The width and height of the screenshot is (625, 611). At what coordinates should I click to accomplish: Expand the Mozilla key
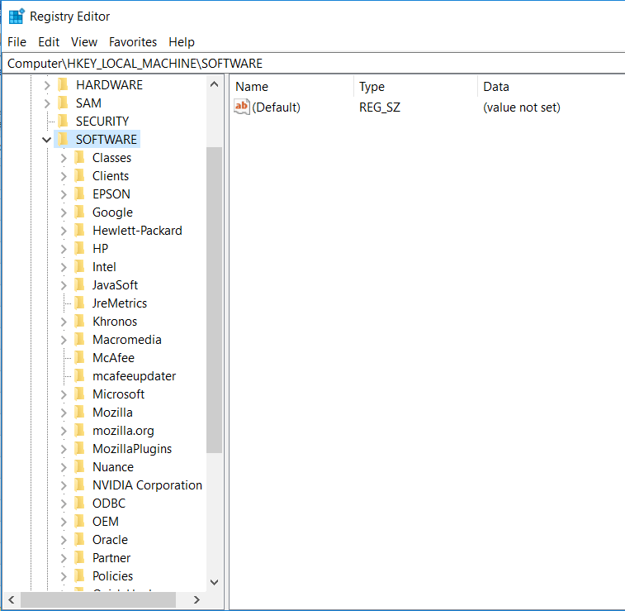64,413
